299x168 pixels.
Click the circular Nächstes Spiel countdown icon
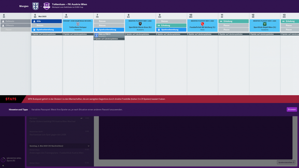[3, 160]
